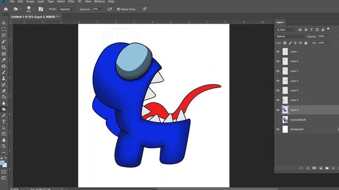Screen dimensions: 339x190
Task: Select the Crop tool
Action: (x=4, y=47)
